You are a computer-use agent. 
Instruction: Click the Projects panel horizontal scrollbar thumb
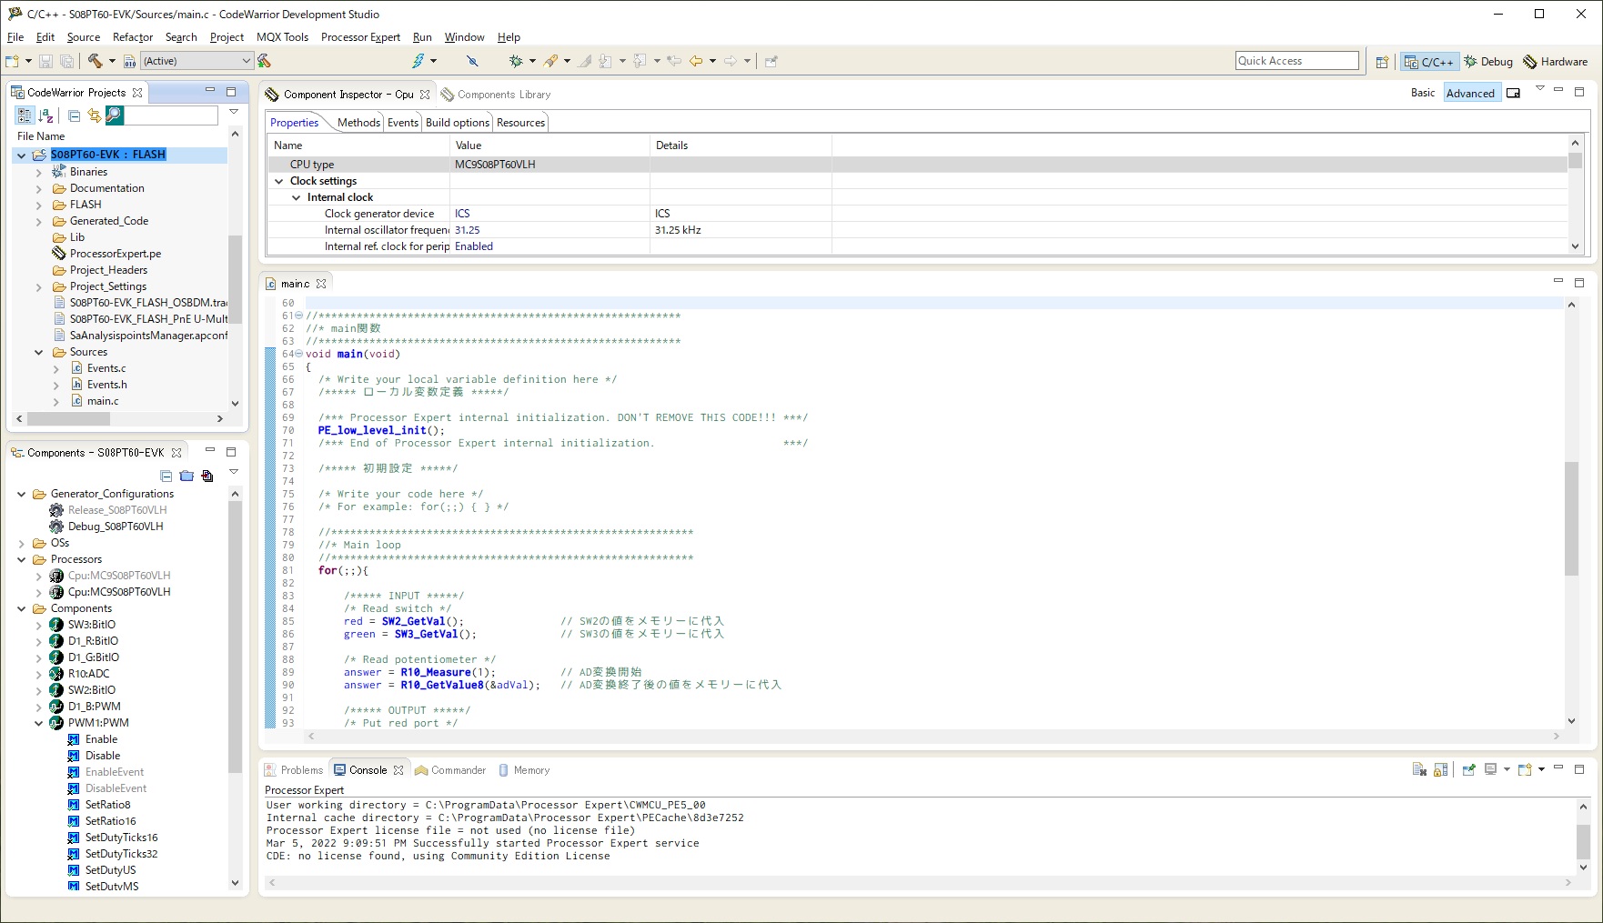[68, 418]
